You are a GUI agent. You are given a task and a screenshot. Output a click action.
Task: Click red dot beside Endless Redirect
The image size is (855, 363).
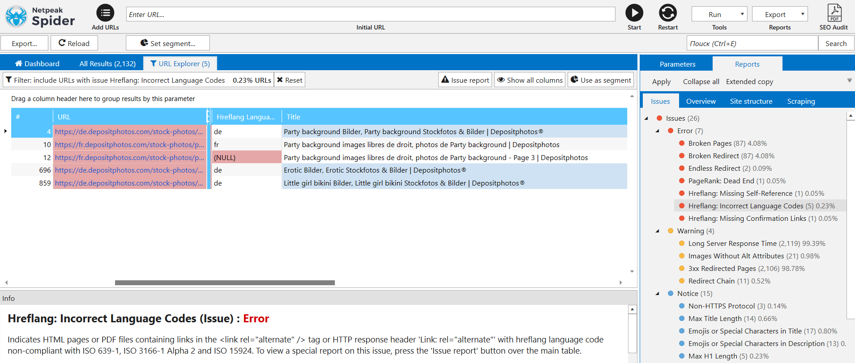(x=682, y=169)
